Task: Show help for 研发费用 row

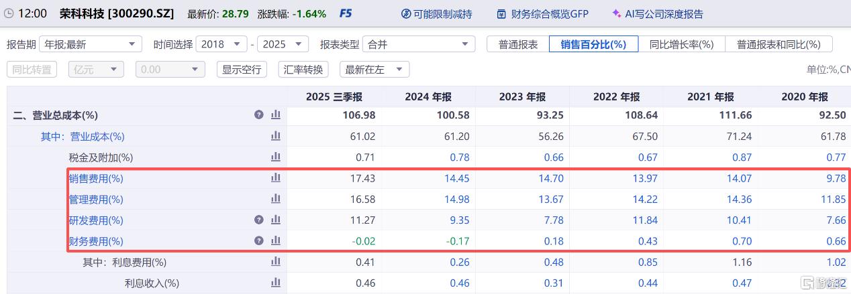Action: point(259,220)
